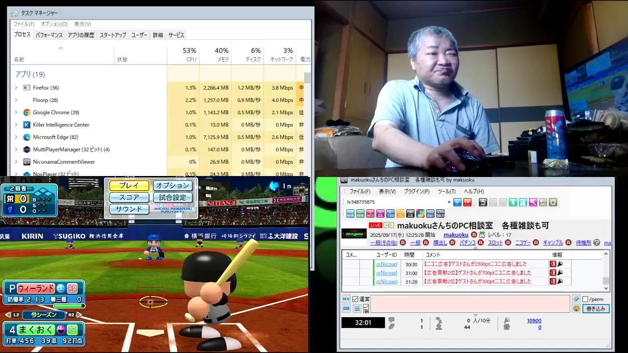
Task: Click the rengou broadcast thumbnail
Action: click(354, 233)
